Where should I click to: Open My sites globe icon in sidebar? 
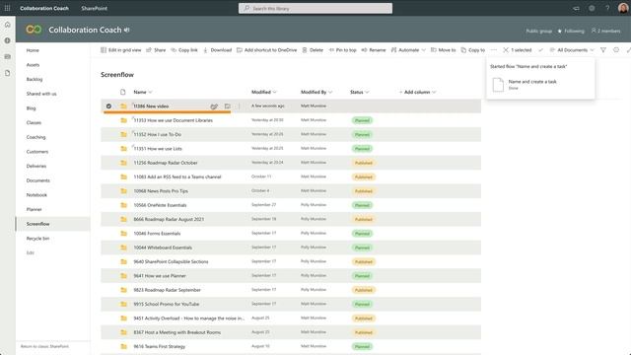tap(7, 40)
